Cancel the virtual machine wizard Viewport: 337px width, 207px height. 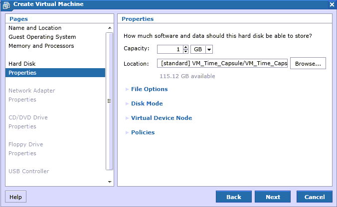315,197
